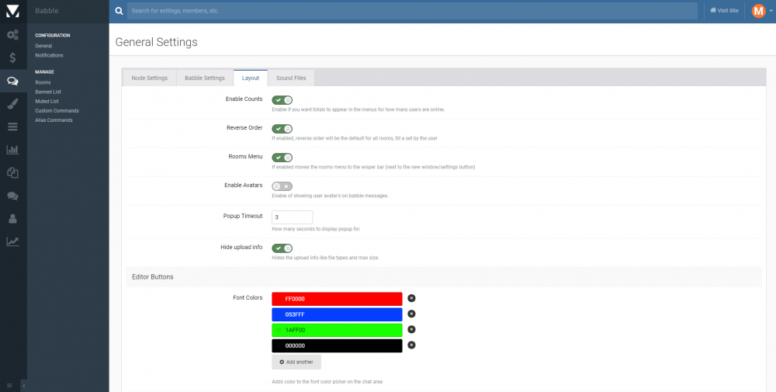This screenshot has height=392, width=776.
Task: Click the search magnifier icon
Action: click(119, 11)
